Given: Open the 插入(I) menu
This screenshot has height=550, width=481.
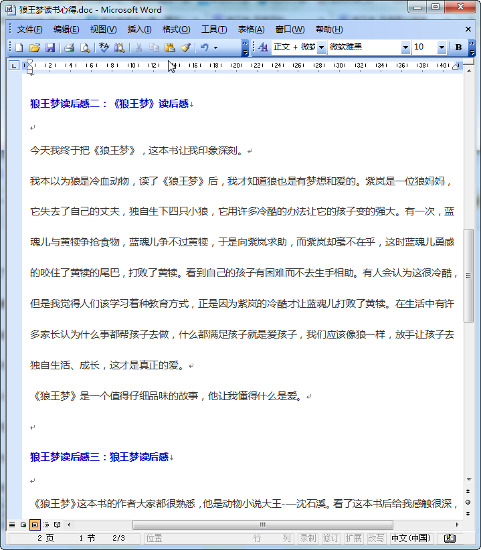Looking at the screenshot, I should pyautogui.click(x=140, y=29).
